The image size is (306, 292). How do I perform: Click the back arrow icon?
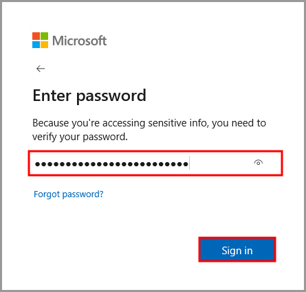(x=41, y=69)
